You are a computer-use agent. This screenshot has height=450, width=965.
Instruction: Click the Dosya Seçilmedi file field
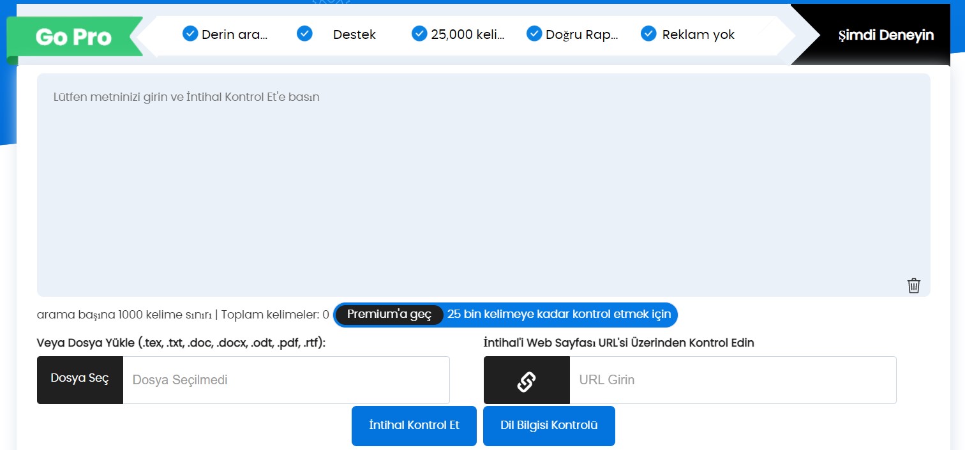click(286, 380)
